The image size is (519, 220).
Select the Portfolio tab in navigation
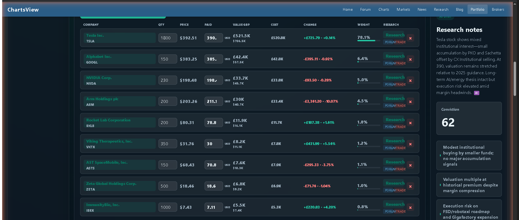tap(477, 9)
